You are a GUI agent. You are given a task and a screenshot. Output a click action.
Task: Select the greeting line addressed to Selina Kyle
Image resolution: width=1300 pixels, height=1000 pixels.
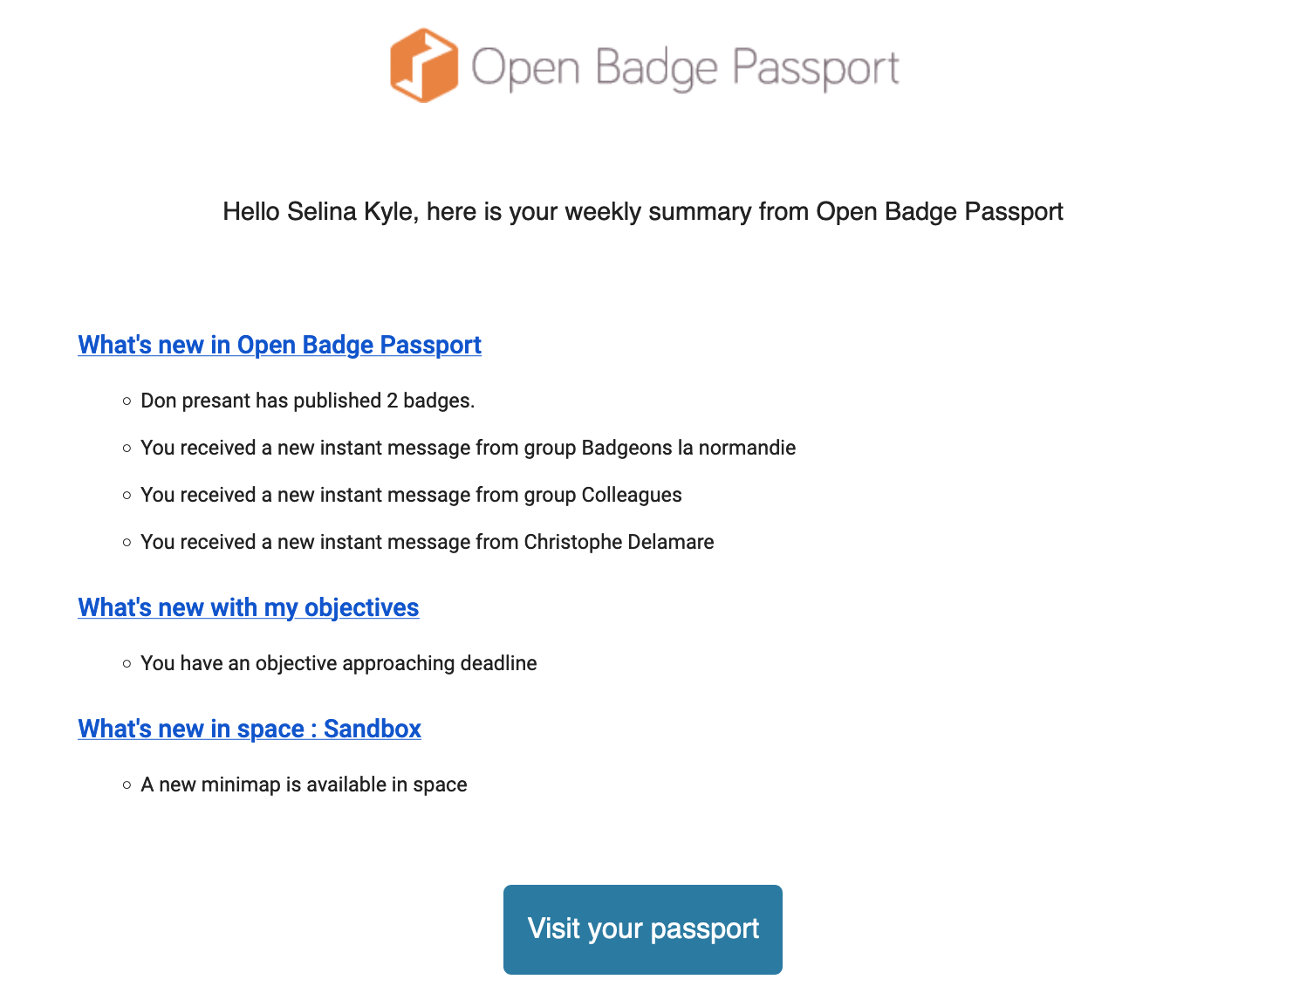(x=644, y=211)
